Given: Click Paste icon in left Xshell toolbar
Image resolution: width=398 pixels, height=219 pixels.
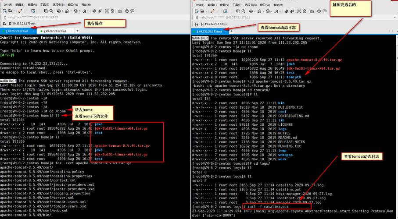Looking at the screenshot, I should pos(46,11).
